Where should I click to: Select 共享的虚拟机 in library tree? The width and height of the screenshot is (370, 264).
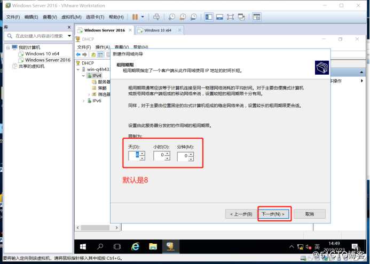pyautogui.click(x=32, y=66)
